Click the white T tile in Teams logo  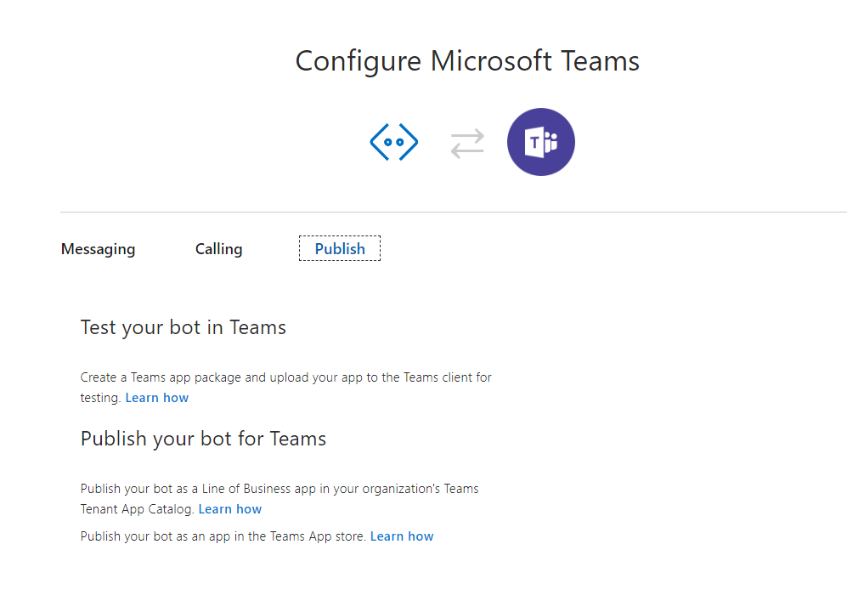pyautogui.click(x=534, y=143)
